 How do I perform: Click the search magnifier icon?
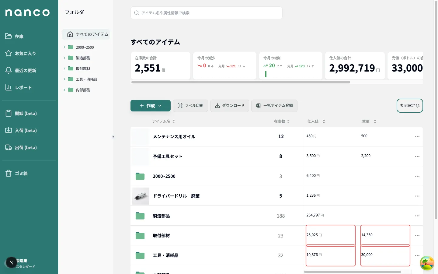tap(137, 13)
